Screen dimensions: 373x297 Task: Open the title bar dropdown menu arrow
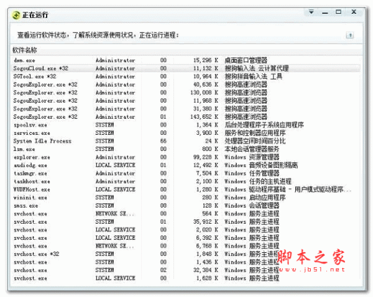311,12
